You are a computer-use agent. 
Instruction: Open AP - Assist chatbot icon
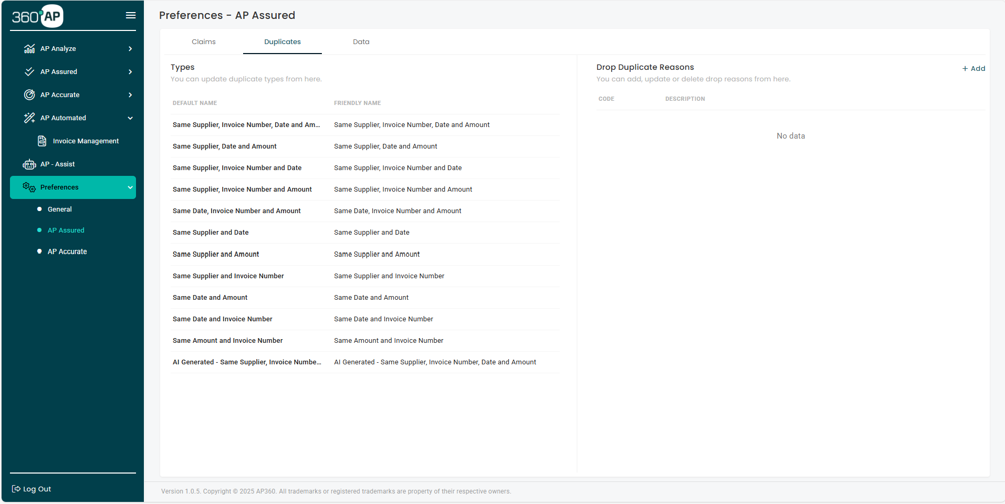coord(29,164)
